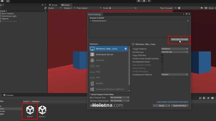Open the Hierarchy search-by-type icon
The image size is (216, 121).
[45, 8]
